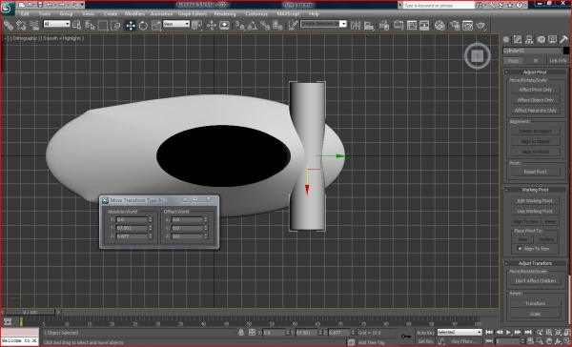Activate the Select and Rotate tool
Screen dimensions: 572x347
(143, 25)
